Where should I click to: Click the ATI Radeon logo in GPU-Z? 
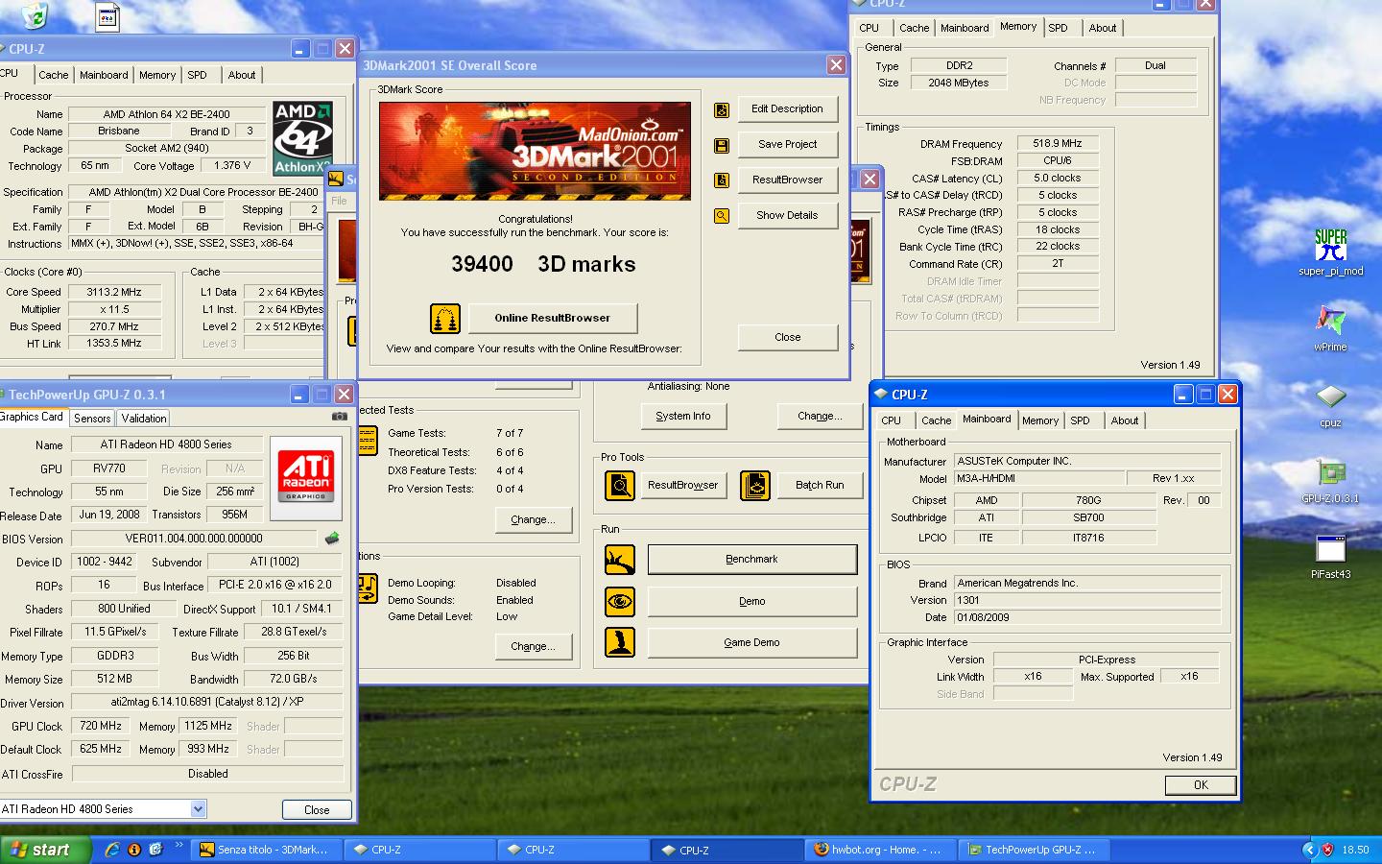click(306, 477)
